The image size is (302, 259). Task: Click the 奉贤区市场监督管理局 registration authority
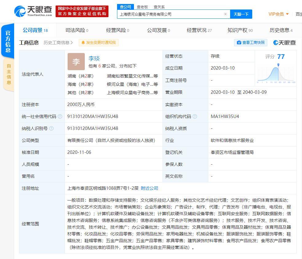click(x=232, y=152)
